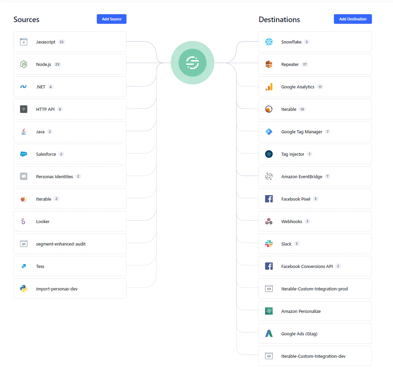Click the Iterable-Custom-Integration-dev code icon

[269, 356]
